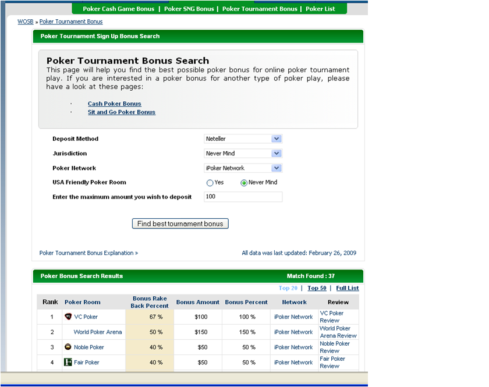This screenshot has width=489, height=387.
Task: Show the Full List of results
Action: tap(348, 288)
